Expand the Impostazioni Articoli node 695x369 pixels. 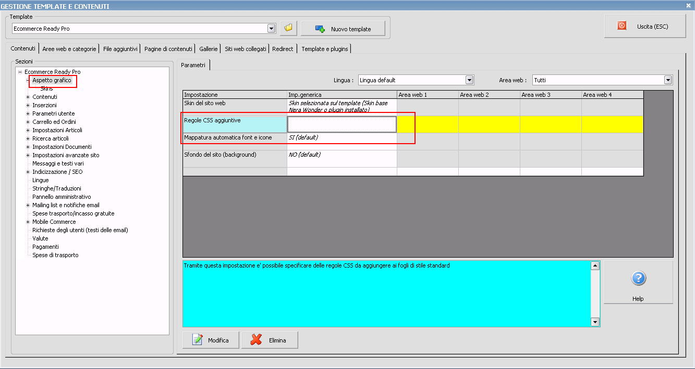[28, 130]
